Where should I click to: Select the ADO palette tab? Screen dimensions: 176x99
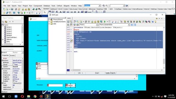point(111,9)
